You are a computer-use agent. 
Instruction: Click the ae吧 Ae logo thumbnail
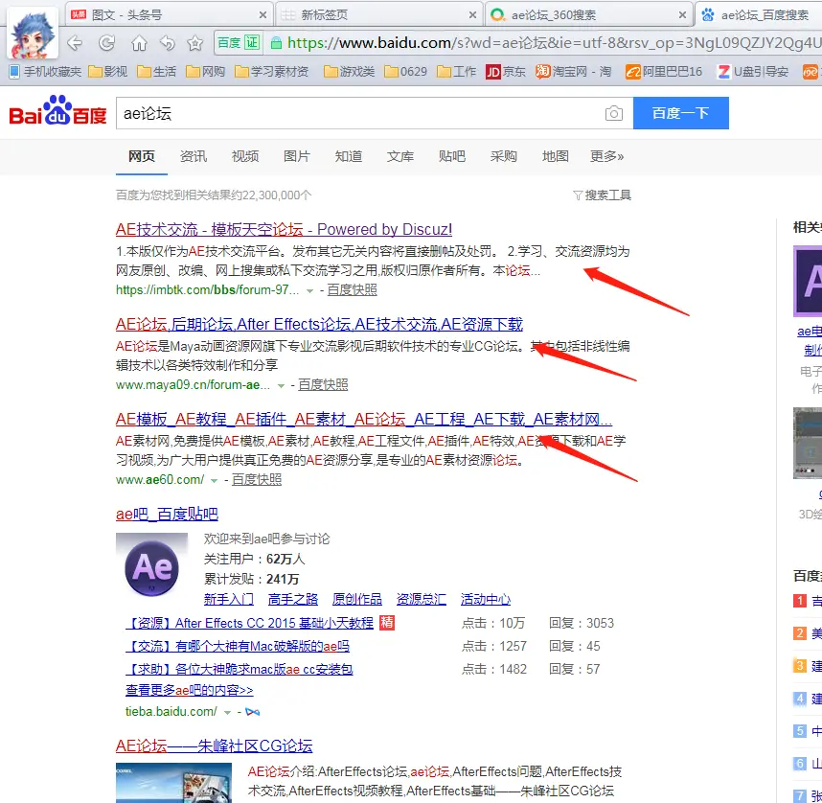click(151, 569)
